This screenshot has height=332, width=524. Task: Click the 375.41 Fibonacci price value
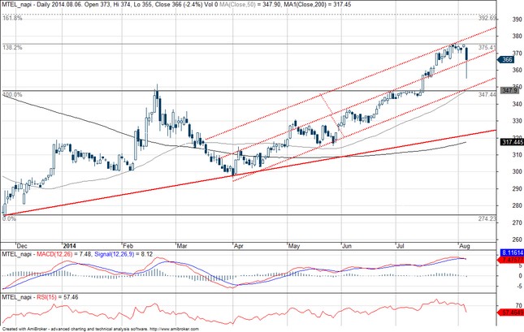click(x=487, y=48)
